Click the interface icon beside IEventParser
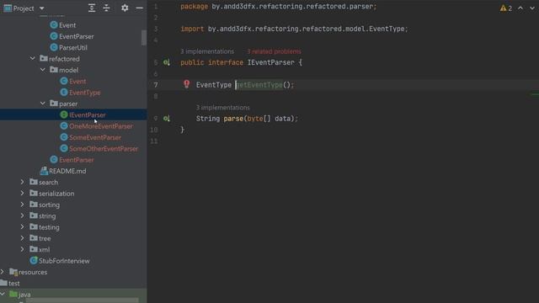The image size is (539, 303). pos(64,114)
